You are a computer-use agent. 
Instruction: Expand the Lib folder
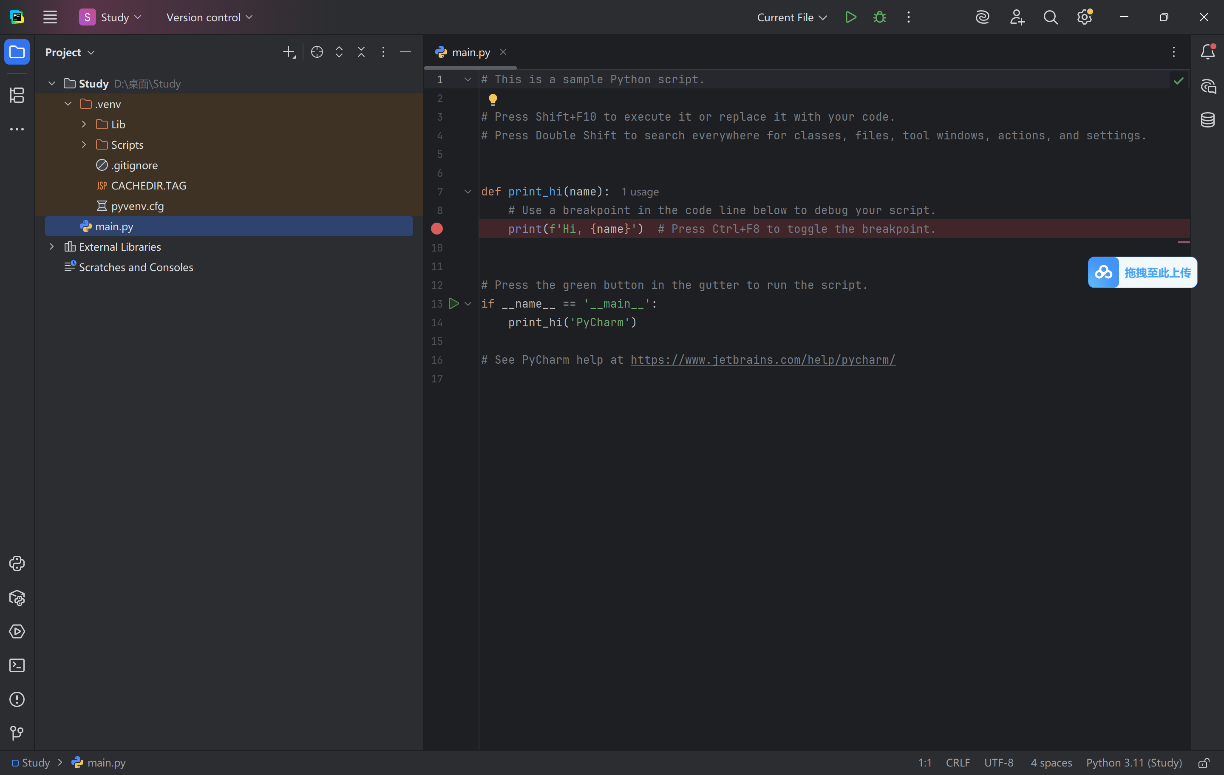click(x=84, y=124)
